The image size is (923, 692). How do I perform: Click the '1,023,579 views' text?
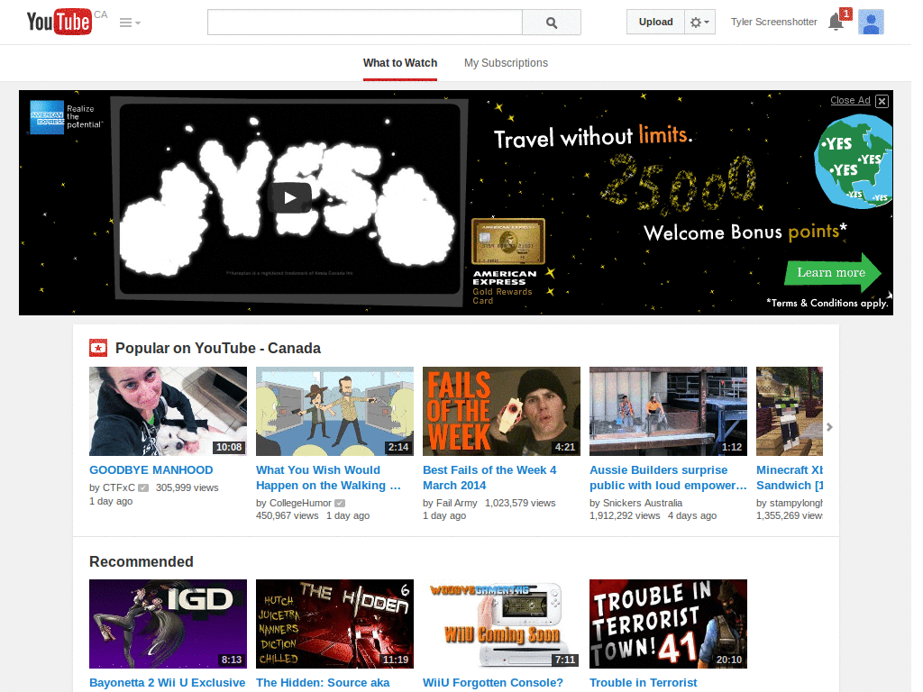(x=520, y=503)
